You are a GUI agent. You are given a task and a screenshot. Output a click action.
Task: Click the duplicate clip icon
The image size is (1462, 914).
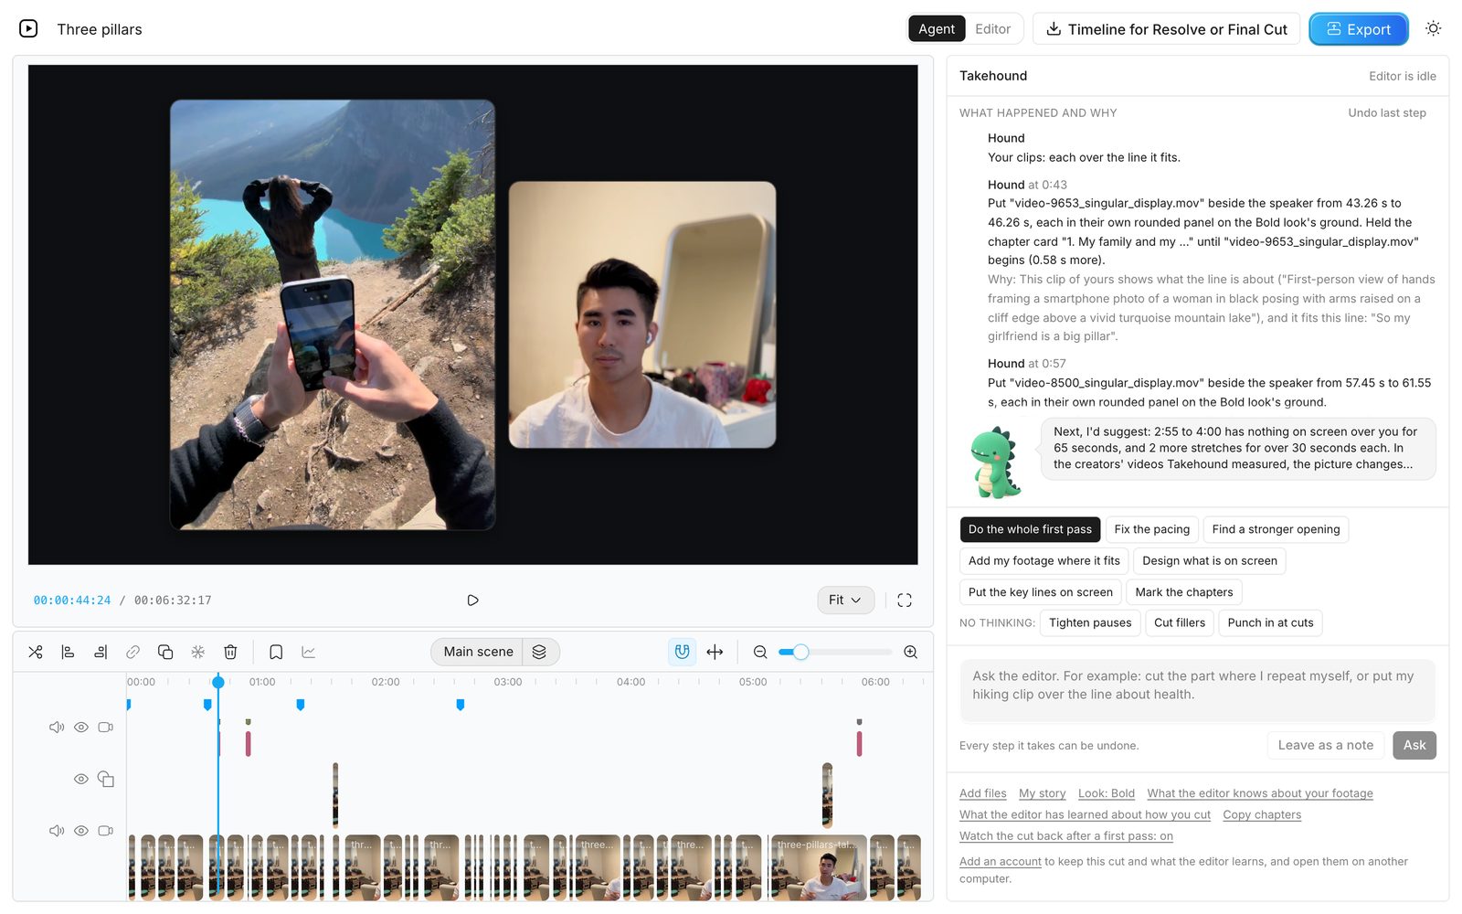pyautogui.click(x=165, y=652)
